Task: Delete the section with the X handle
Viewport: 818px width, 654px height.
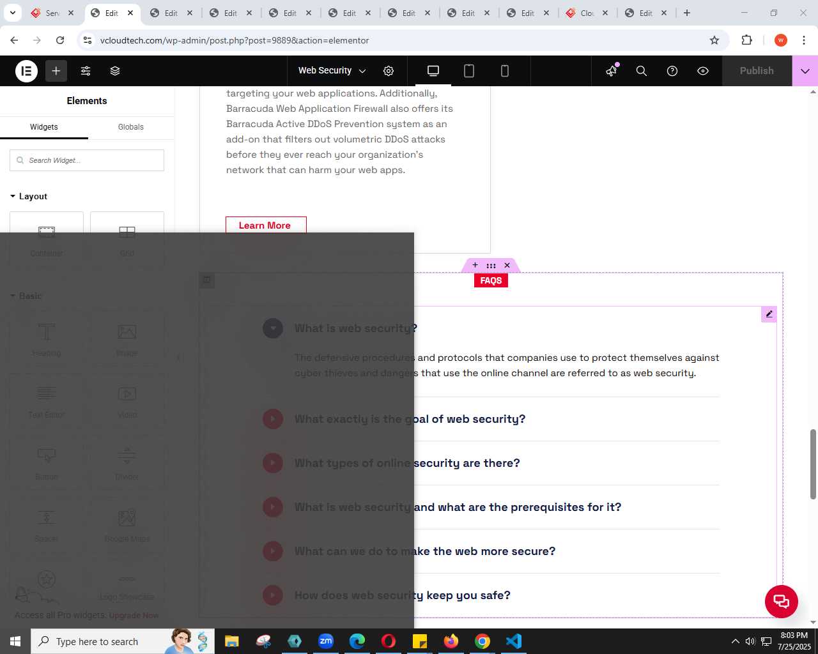Action: tap(507, 265)
